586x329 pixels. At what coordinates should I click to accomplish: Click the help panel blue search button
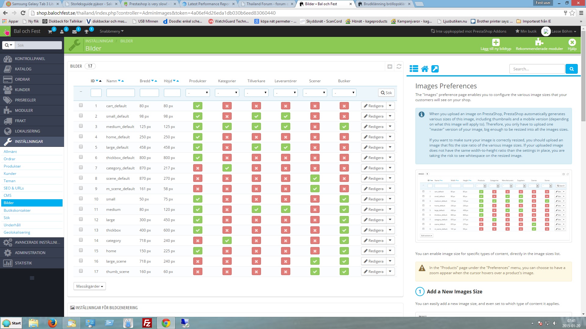571,69
